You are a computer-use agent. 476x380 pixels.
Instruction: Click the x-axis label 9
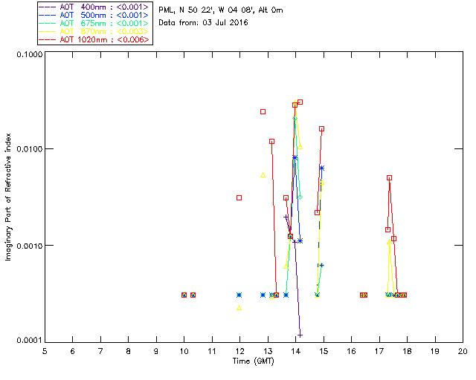click(x=156, y=351)
